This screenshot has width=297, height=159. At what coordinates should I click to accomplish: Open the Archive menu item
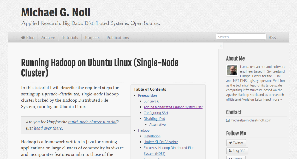coord(48,38)
